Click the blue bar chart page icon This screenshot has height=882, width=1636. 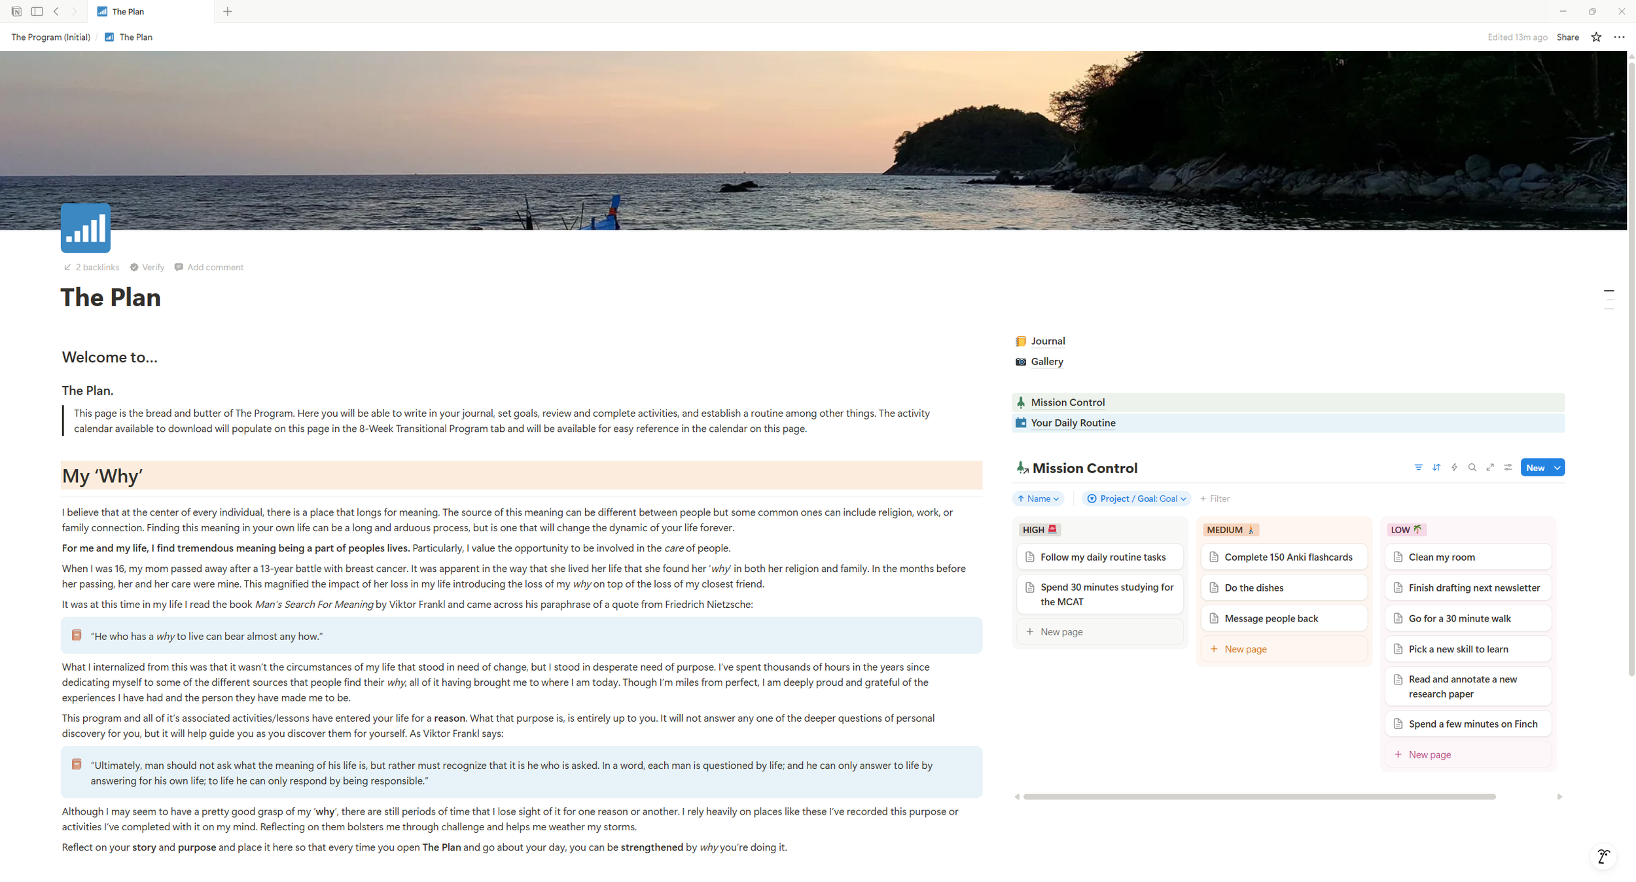86,228
